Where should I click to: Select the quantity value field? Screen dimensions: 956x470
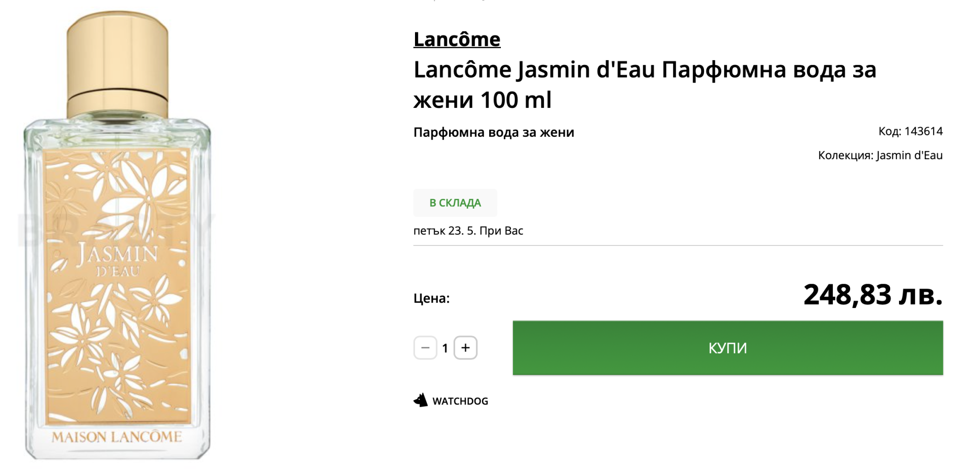pyautogui.click(x=445, y=348)
